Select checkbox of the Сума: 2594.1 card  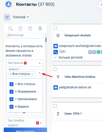point(55,106)
